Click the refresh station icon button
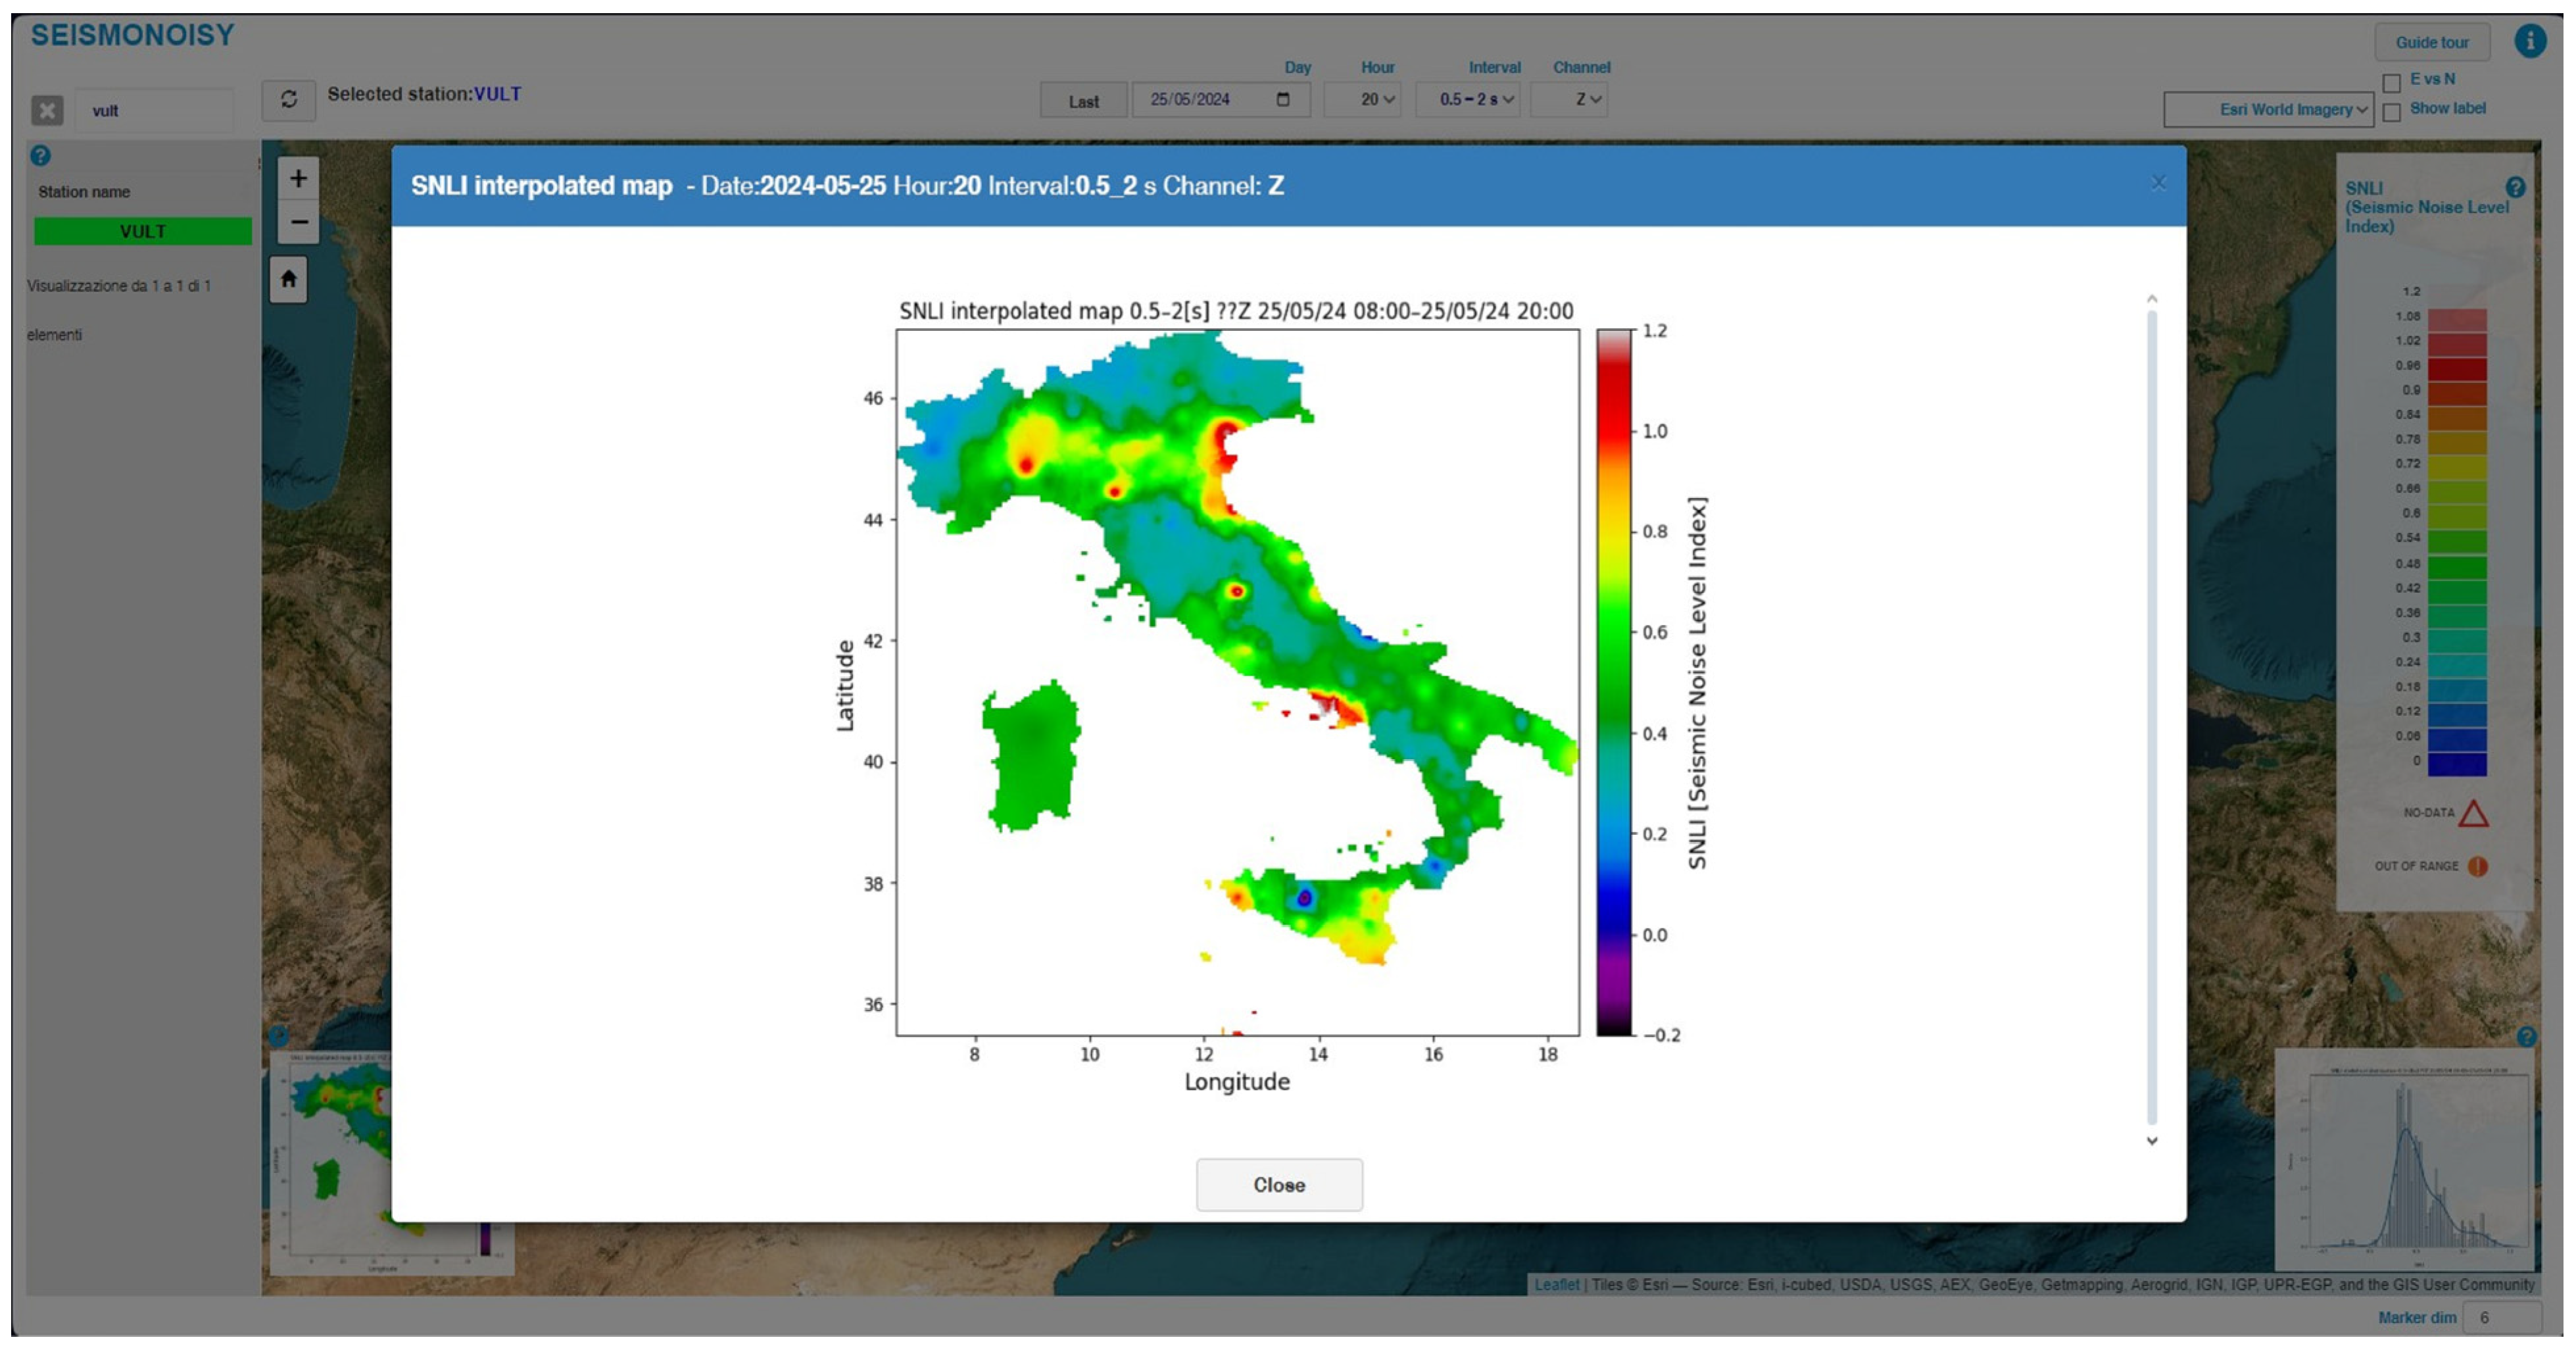This screenshot has width=2576, height=1346. (x=288, y=100)
